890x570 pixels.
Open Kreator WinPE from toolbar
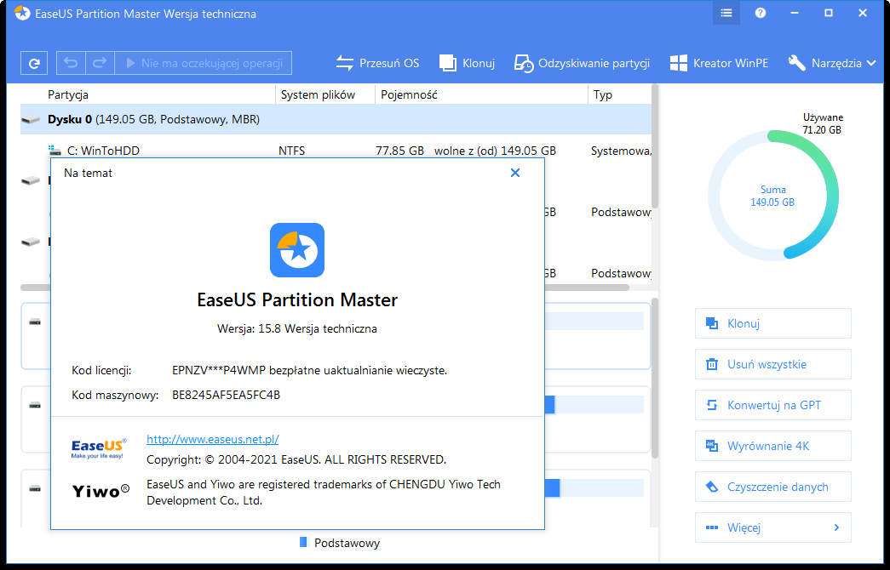click(x=719, y=63)
